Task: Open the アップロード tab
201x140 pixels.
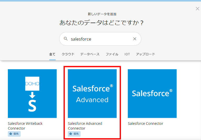Action: pos(146,54)
